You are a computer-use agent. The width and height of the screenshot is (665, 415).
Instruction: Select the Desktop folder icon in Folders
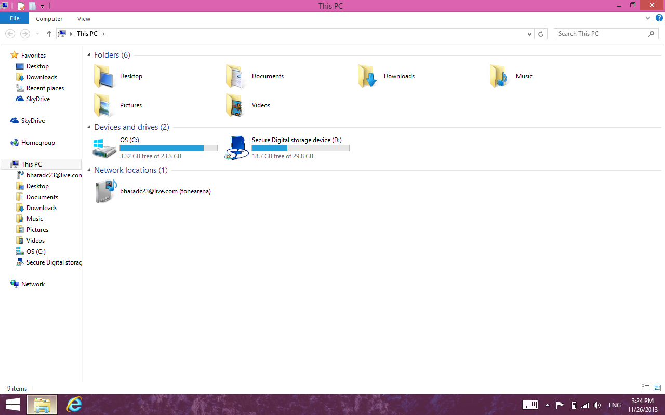tap(104, 76)
